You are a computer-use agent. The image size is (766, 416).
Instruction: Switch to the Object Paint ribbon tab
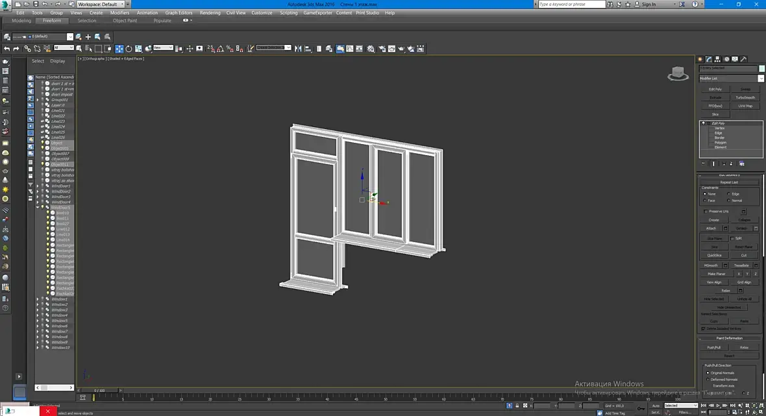tap(125, 21)
